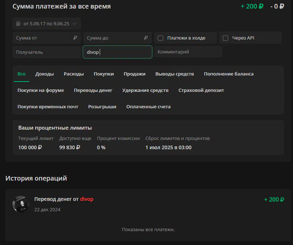Enable the Платежи в холде checkbox

(160, 38)
